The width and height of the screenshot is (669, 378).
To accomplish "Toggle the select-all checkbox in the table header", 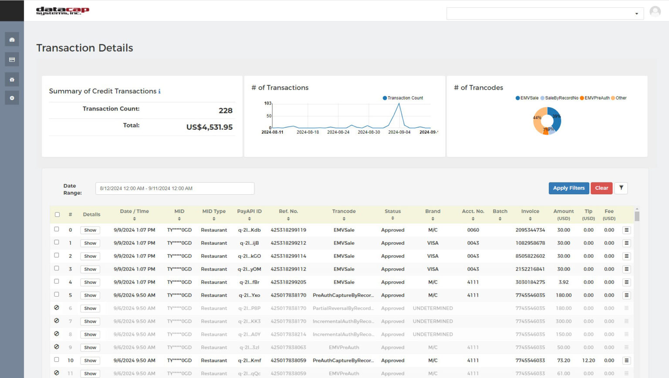I will pyautogui.click(x=57, y=215).
